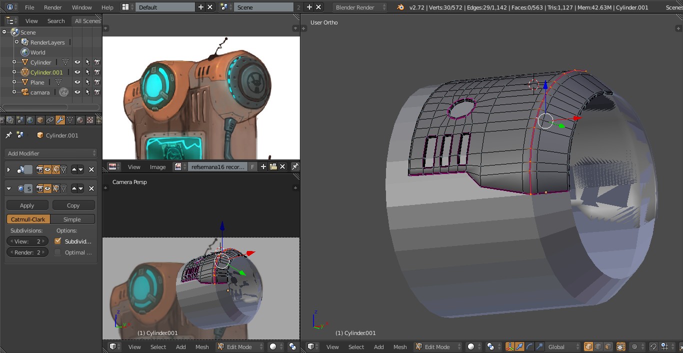Delete the current Scene with the X icon
The image size is (683, 353).
[x=318, y=7]
